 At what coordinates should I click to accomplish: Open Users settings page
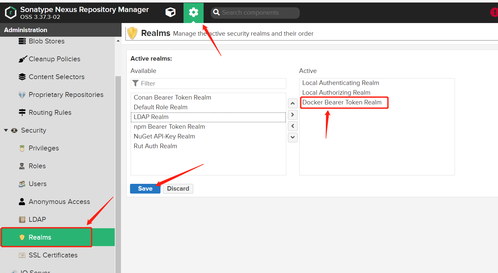[x=37, y=184]
